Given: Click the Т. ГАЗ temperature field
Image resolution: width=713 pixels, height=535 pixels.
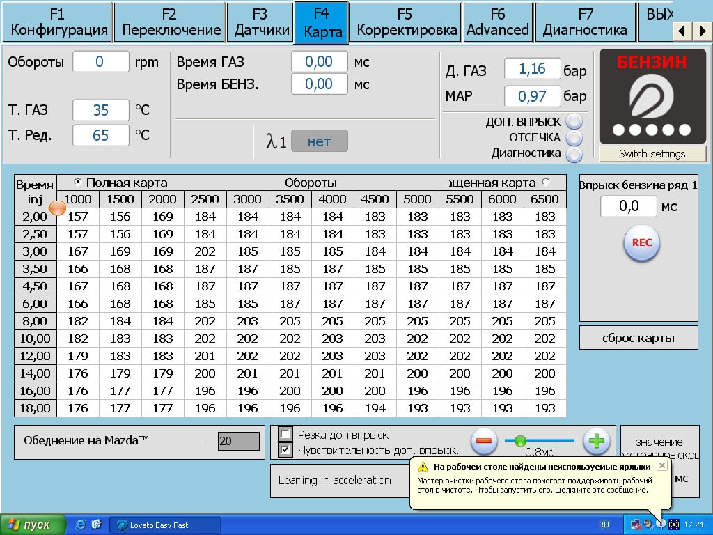Looking at the screenshot, I should coord(100,111).
